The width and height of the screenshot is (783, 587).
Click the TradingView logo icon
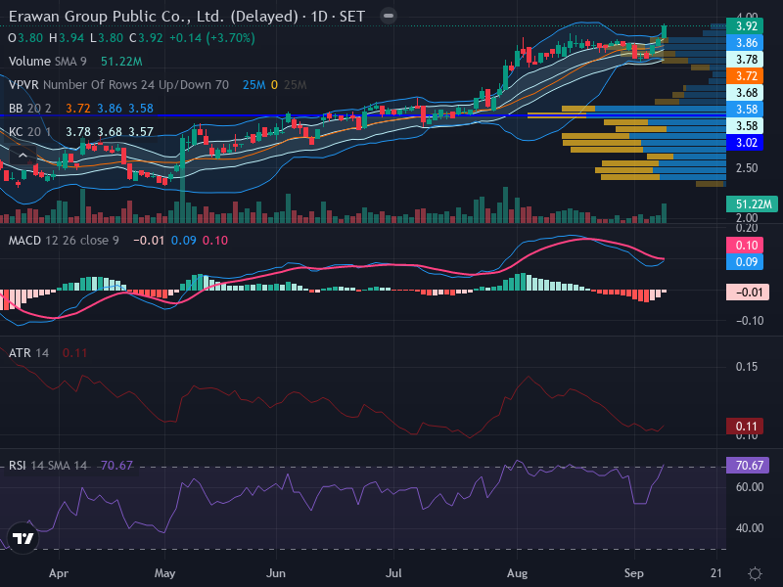23,538
